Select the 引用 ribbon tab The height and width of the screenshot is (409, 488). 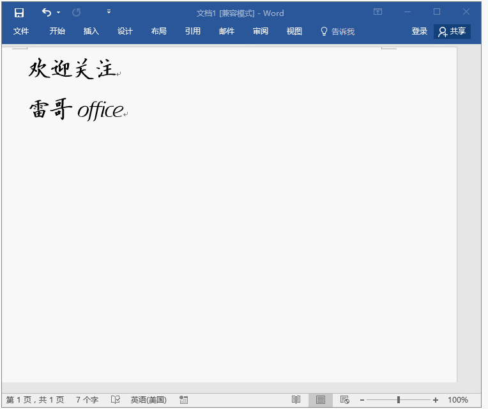tap(193, 31)
